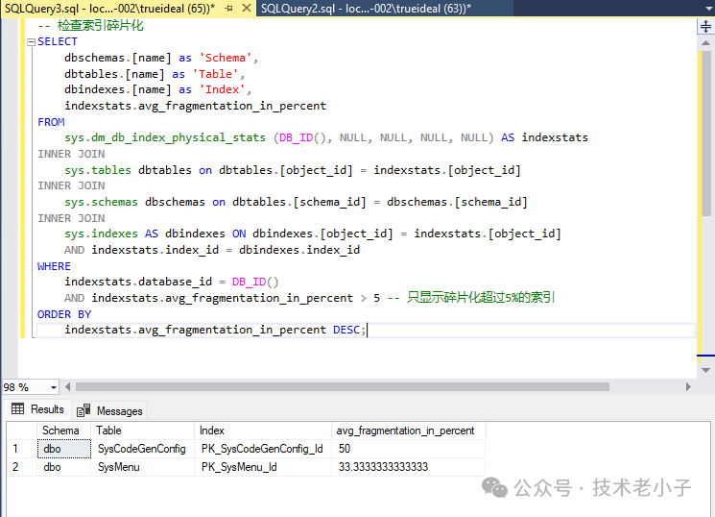This screenshot has width=715, height=517.
Task: Click sys.tables in the first join
Action: 98,170
